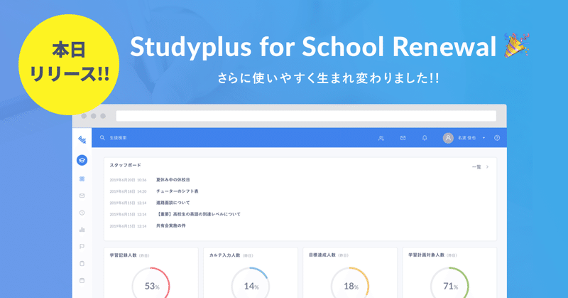Viewport: 568px width, 298px height.
Task: Open the チューターのシフト表 post
Action: (x=177, y=191)
